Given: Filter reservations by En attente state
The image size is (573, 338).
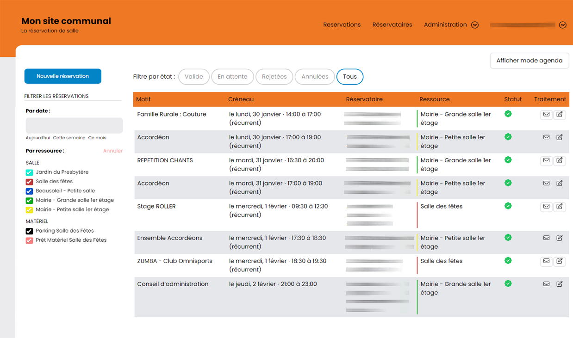Looking at the screenshot, I should 232,77.
